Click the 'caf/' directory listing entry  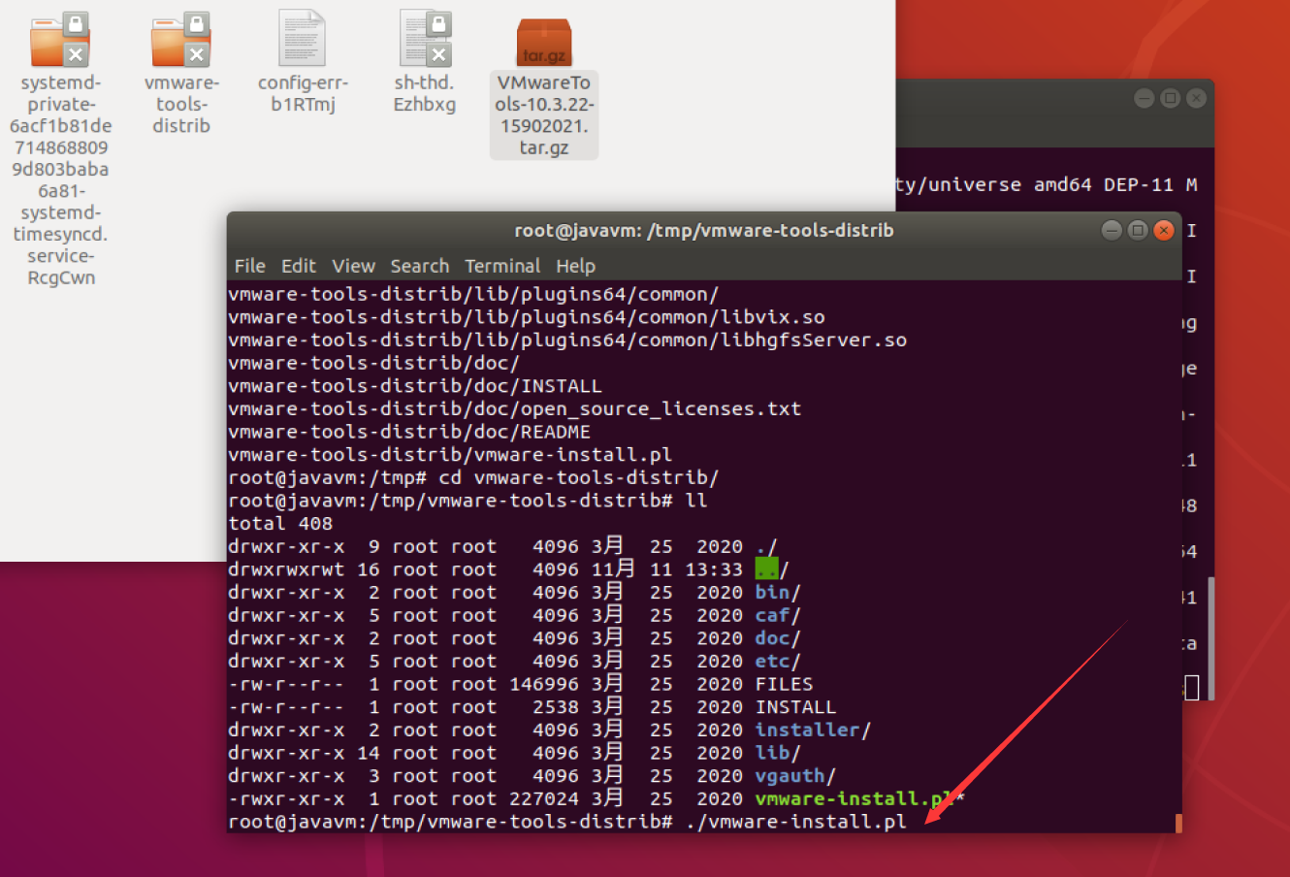coord(778,615)
